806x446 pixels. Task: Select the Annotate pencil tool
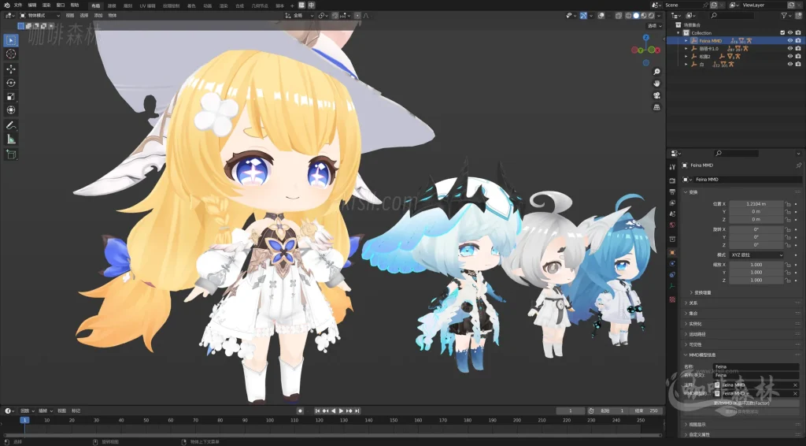pyautogui.click(x=11, y=125)
